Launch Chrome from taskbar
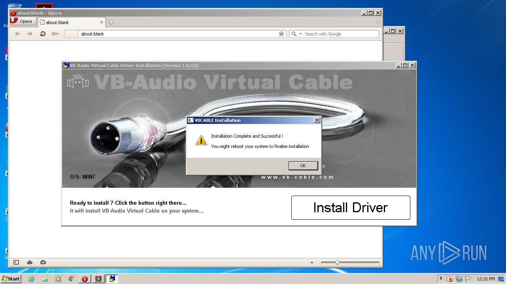The width and height of the screenshot is (506, 284). (71, 279)
